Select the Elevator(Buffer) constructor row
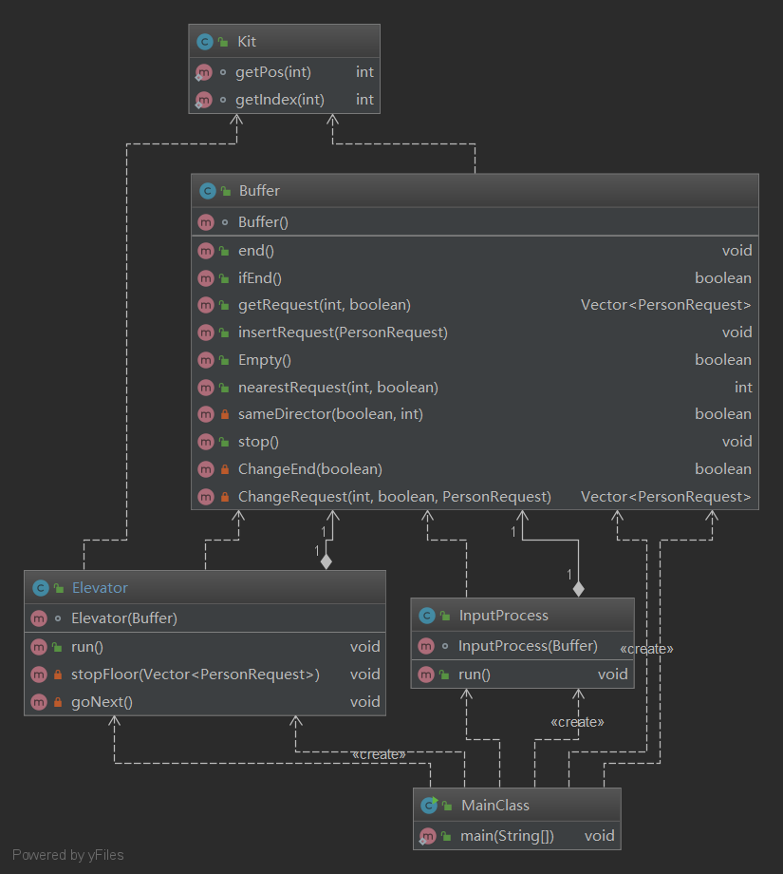The image size is (783, 874). [x=205, y=618]
